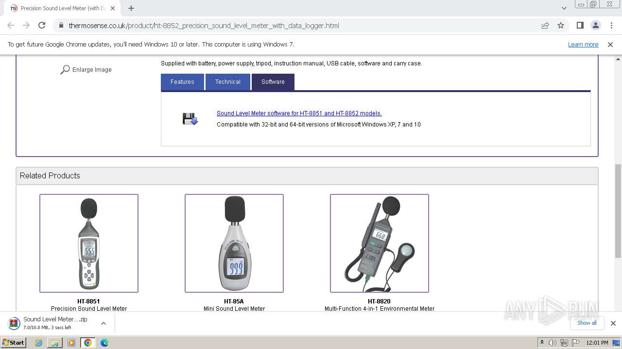Show all downloads
622x349 pixels.
tap(587, 323)
